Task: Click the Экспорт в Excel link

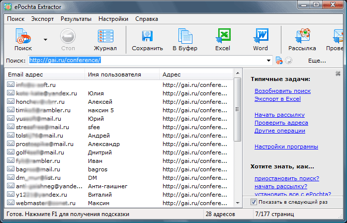Action: tap(277, 99)
